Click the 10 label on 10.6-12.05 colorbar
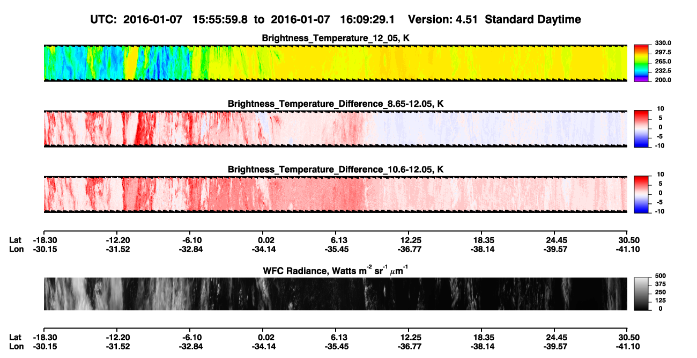The width and height of the screenshot is (697, 358). click(x=662, y=175)
